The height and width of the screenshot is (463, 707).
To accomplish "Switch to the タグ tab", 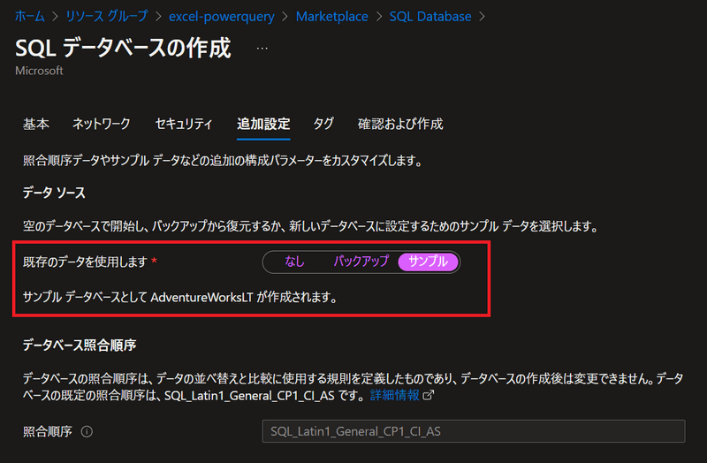I will [323, 124].
